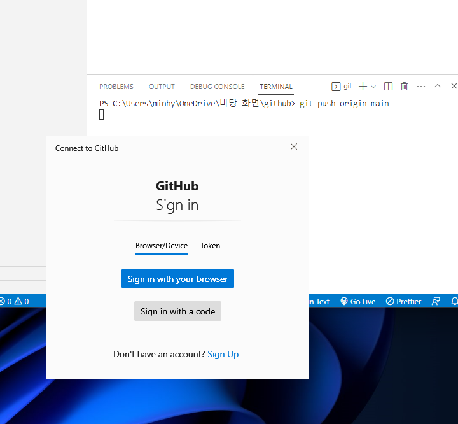The width and height of the screenshot is (458, 424).
Task: Open the Sign Up link
Action: tap(223, 354)
